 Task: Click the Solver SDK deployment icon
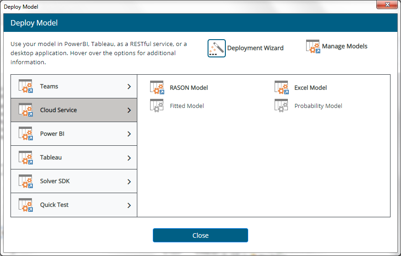[x=26, y=181]
